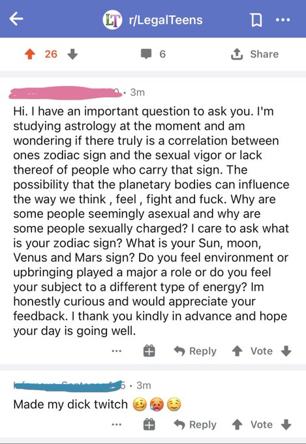Bookmark this post with the save icon
Viewport: 306px width, 444px height.
tap(256, 20)
